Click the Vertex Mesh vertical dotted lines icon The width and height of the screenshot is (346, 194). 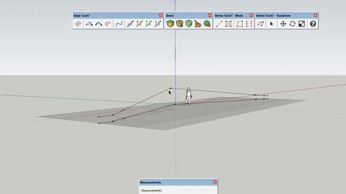pos(249,24)
